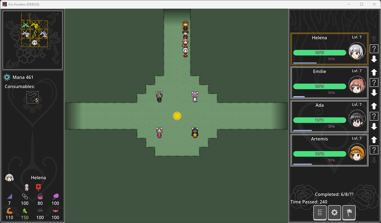Click the orange flexed arm strength icon
The height and width of the screenshot is (223, 381).
[9, 210]
